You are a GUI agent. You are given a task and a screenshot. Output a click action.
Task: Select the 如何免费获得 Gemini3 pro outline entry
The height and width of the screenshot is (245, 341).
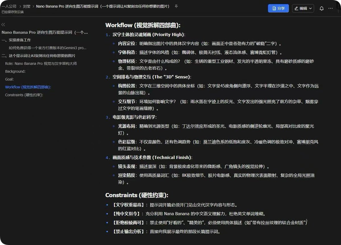pyautogui.click(x=47, y=48)
